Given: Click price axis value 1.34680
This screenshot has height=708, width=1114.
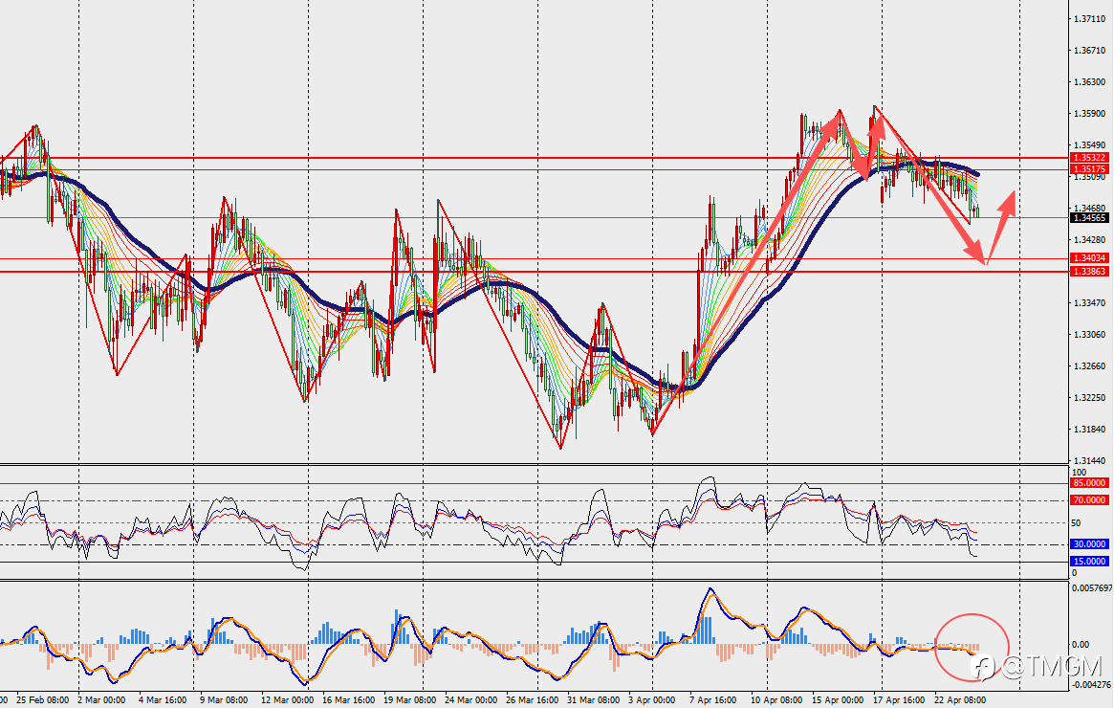Looking at the screenshot, I should click(1090, 208).
